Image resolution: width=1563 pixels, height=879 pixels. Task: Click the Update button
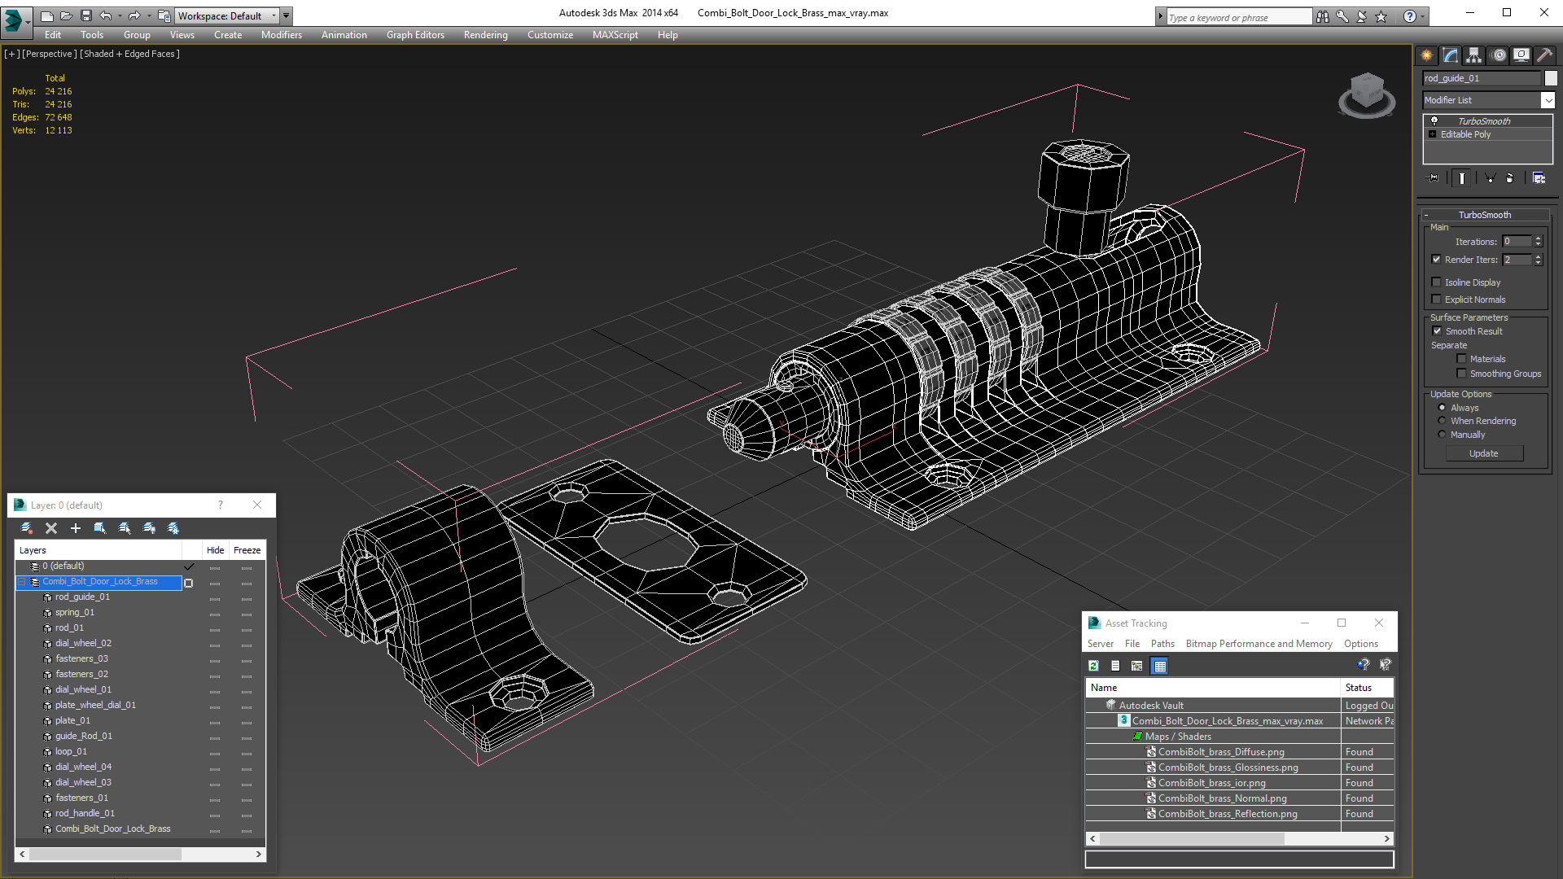(x=1483, y=453)
